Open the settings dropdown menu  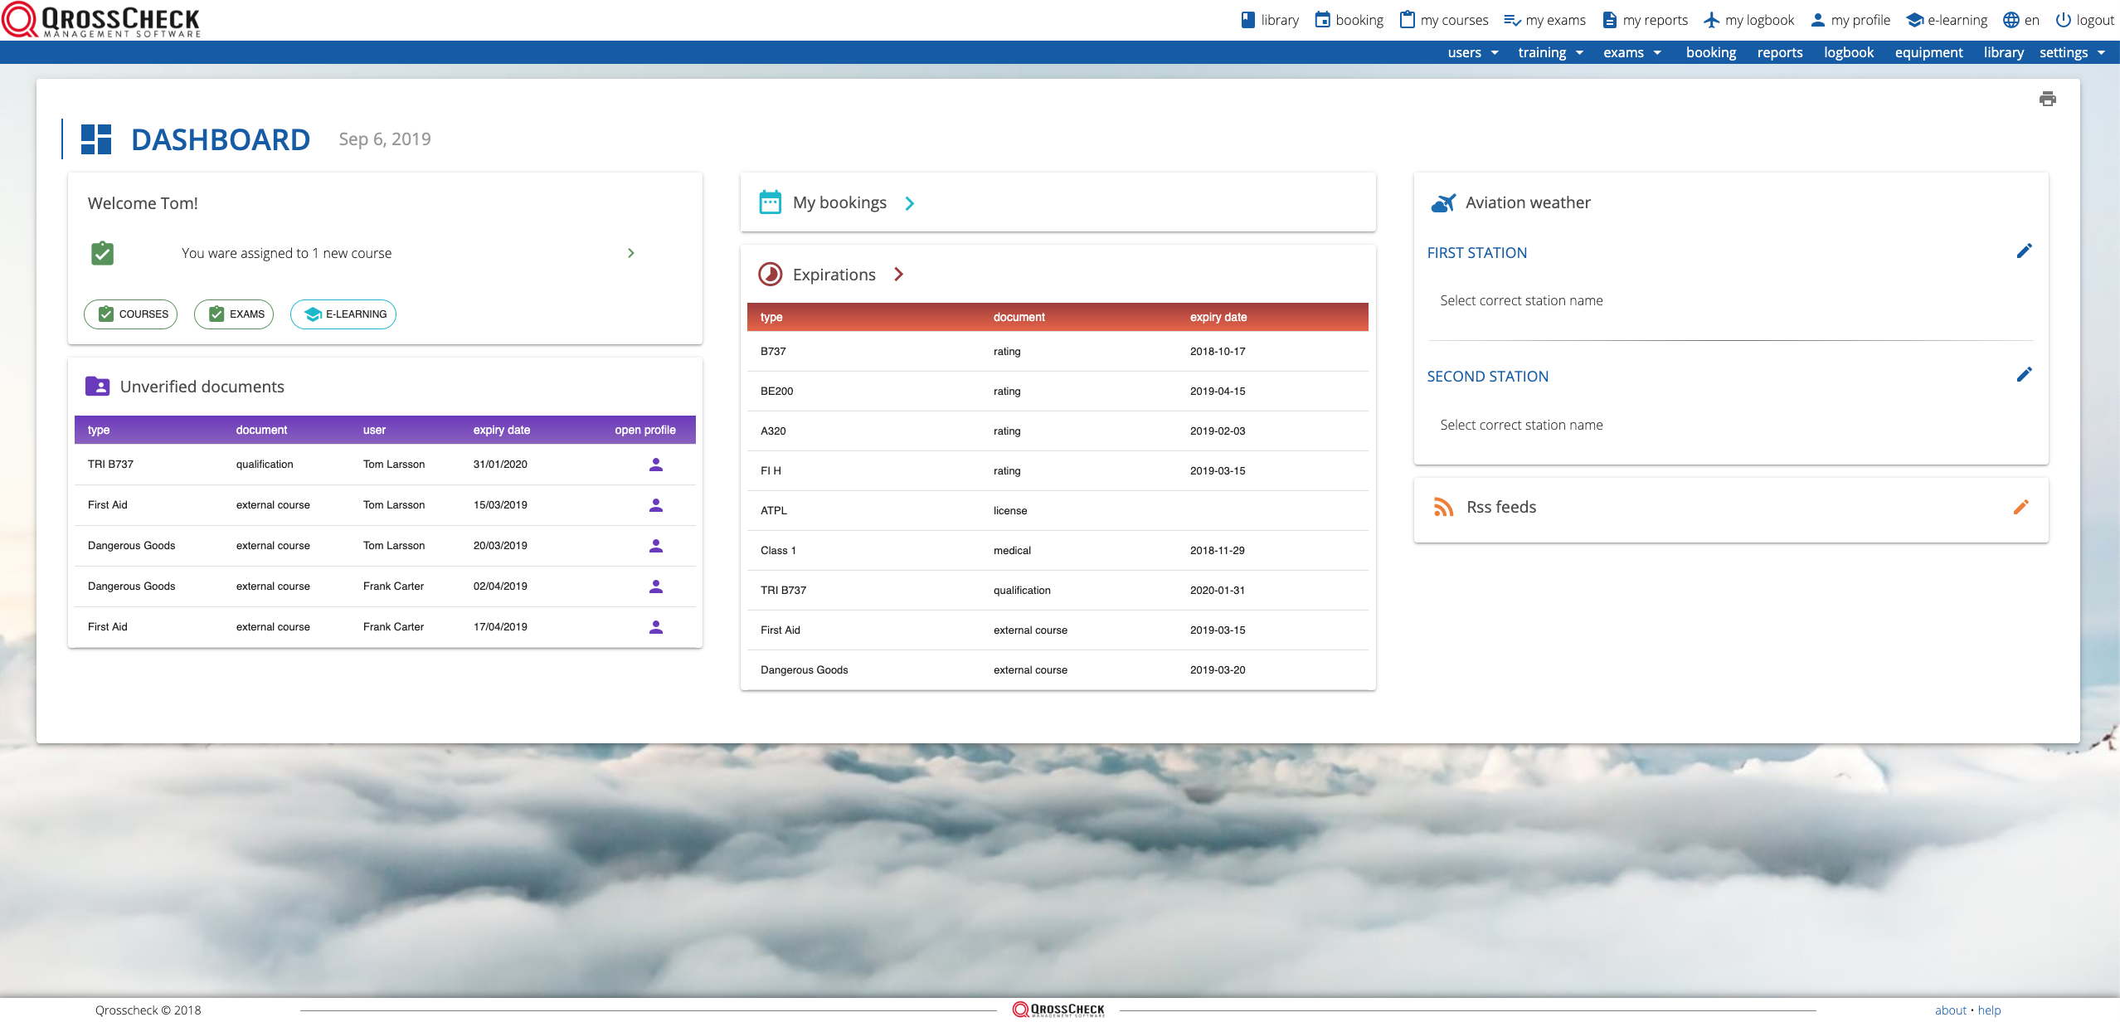click(2073, 52)
